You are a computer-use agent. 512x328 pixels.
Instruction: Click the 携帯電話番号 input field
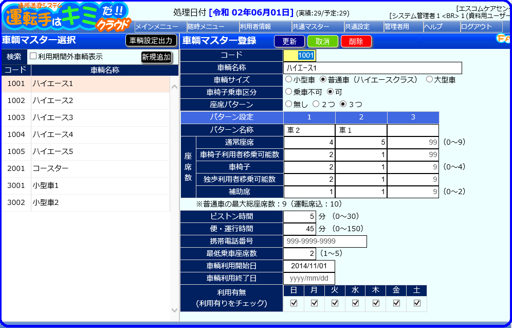[x=325, y=241]
